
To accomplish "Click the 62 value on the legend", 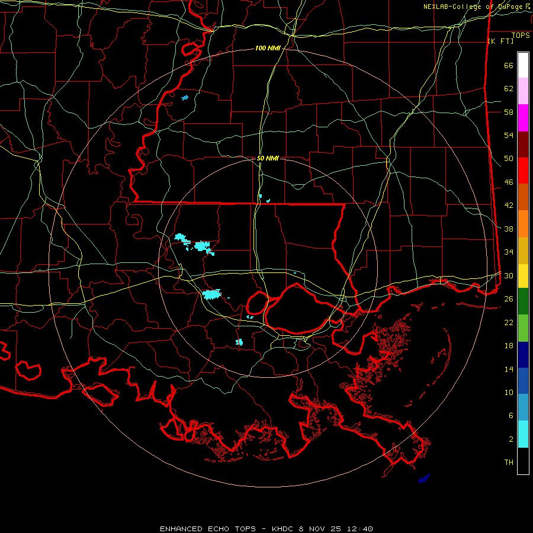I will pos(509,89).
